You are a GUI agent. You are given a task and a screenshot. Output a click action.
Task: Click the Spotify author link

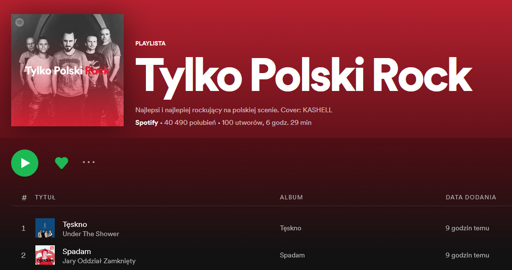(146, 123)
